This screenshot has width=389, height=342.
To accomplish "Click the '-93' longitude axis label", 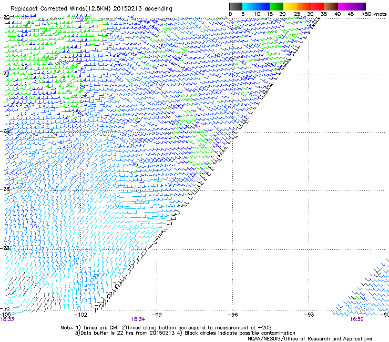I will (309, 315).
